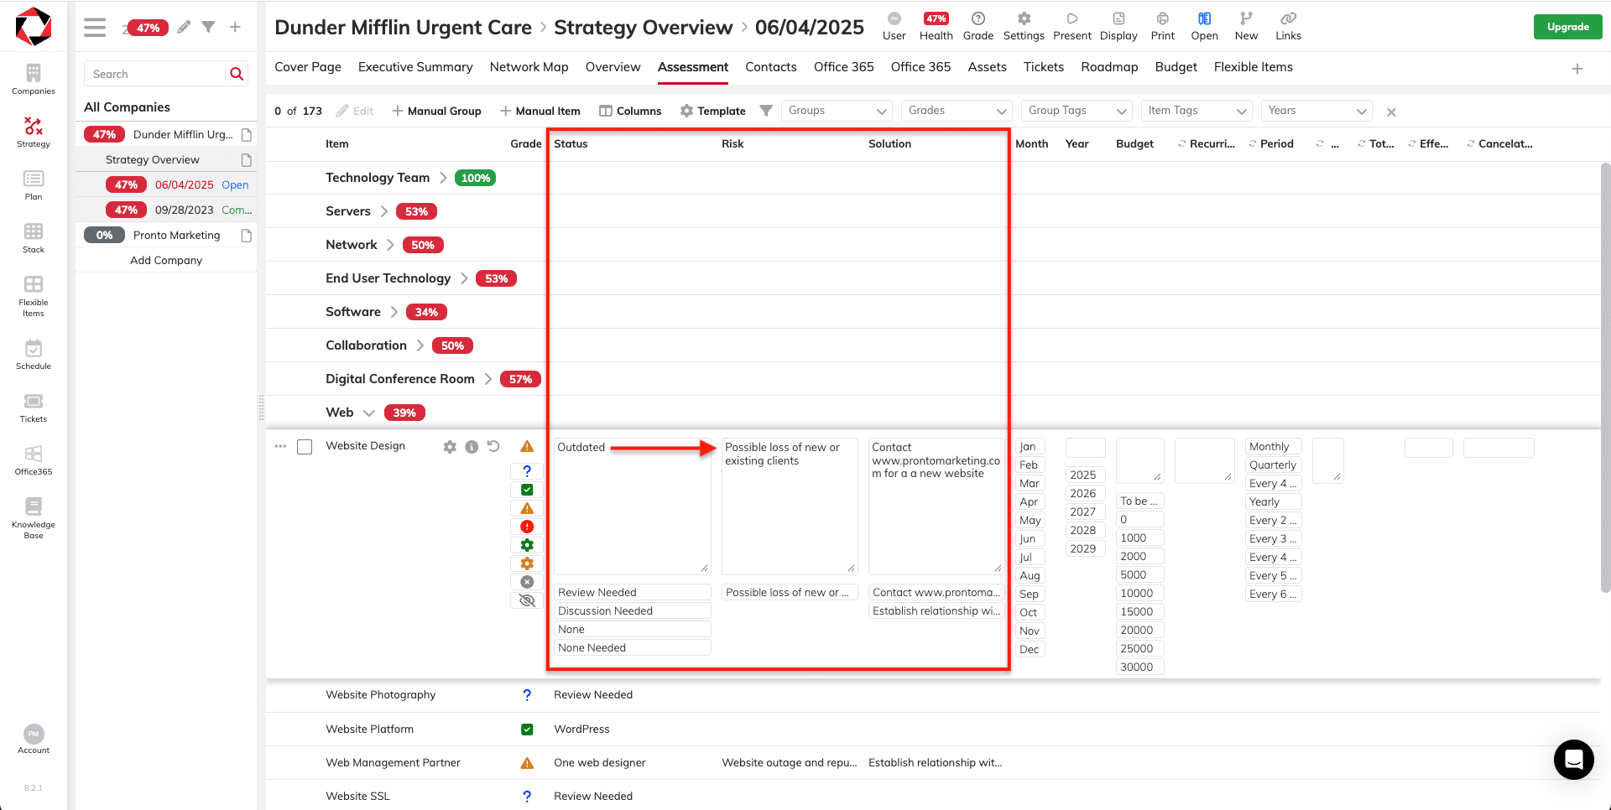Open the hamburger menu icon
The height and width of the screenshot is (810, 1611).
pos(95,27)
